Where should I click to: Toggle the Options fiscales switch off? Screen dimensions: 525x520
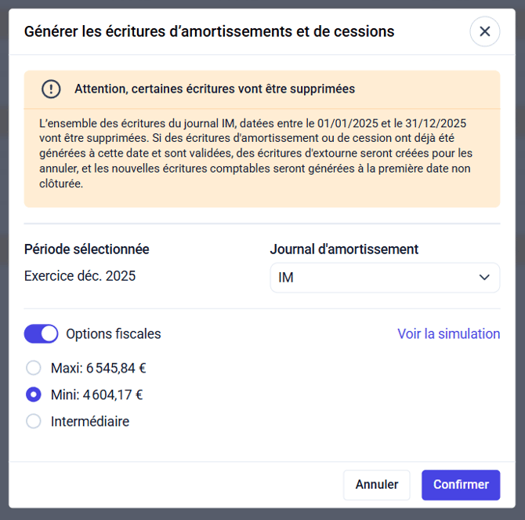pos(42,334)
